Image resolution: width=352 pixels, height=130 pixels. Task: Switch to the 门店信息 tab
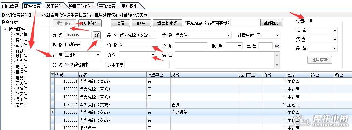tap(10, 6)
